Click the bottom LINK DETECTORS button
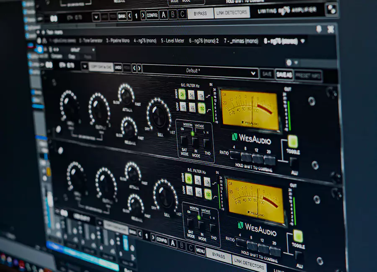 (249, 264)
